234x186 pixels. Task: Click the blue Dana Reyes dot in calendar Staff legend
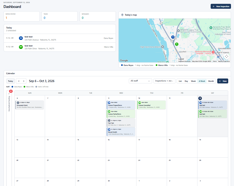click(x=12, y=87)
